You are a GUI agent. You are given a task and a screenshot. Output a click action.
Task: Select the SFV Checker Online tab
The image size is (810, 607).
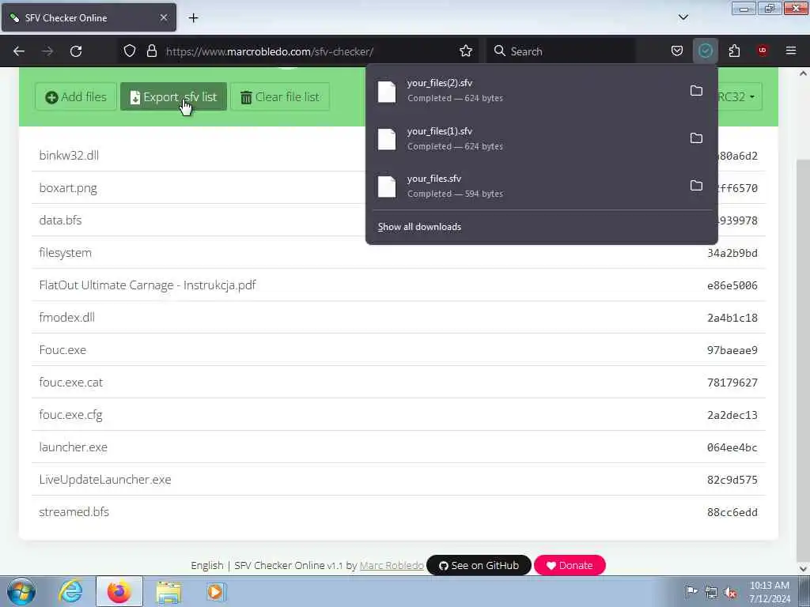pyautogui.click(x=89, y=18)
